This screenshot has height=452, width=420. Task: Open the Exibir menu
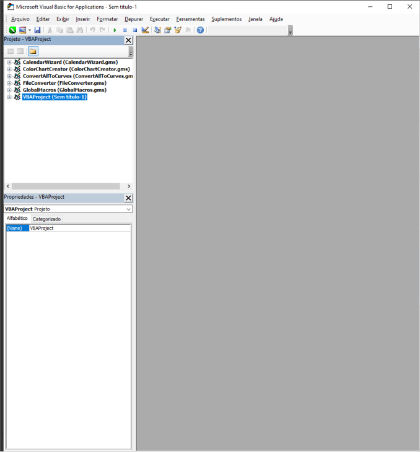[63, 19]
